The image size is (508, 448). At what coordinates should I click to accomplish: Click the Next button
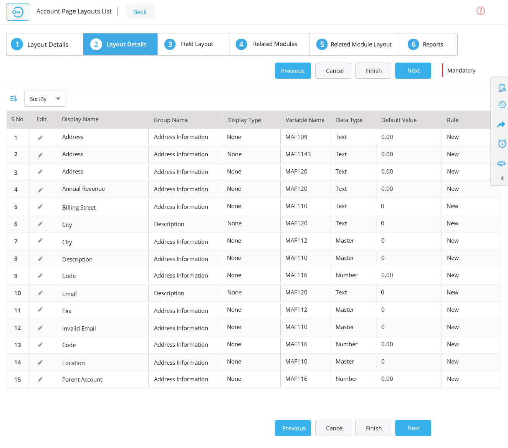tap(413, 71)
